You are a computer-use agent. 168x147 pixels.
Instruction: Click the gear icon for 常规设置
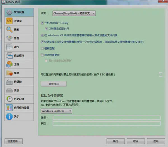[x=9, y=12]
